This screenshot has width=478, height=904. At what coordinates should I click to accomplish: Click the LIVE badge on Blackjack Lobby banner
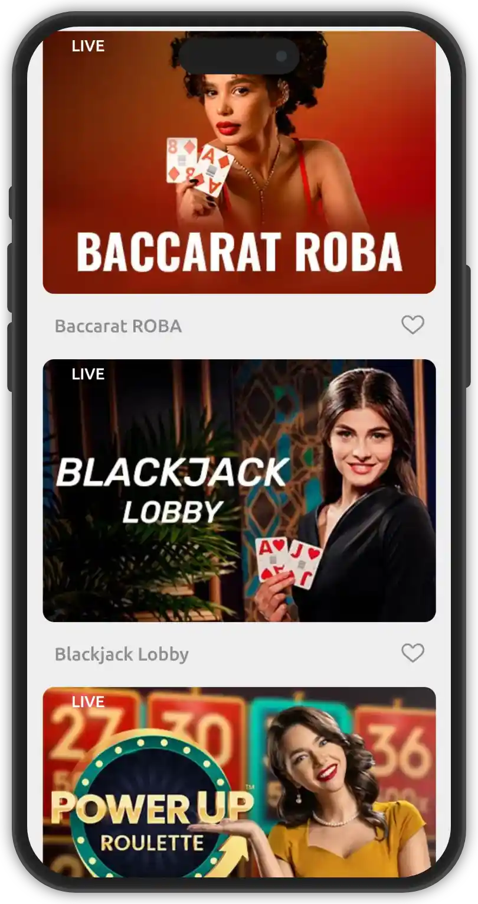(88, 374)
